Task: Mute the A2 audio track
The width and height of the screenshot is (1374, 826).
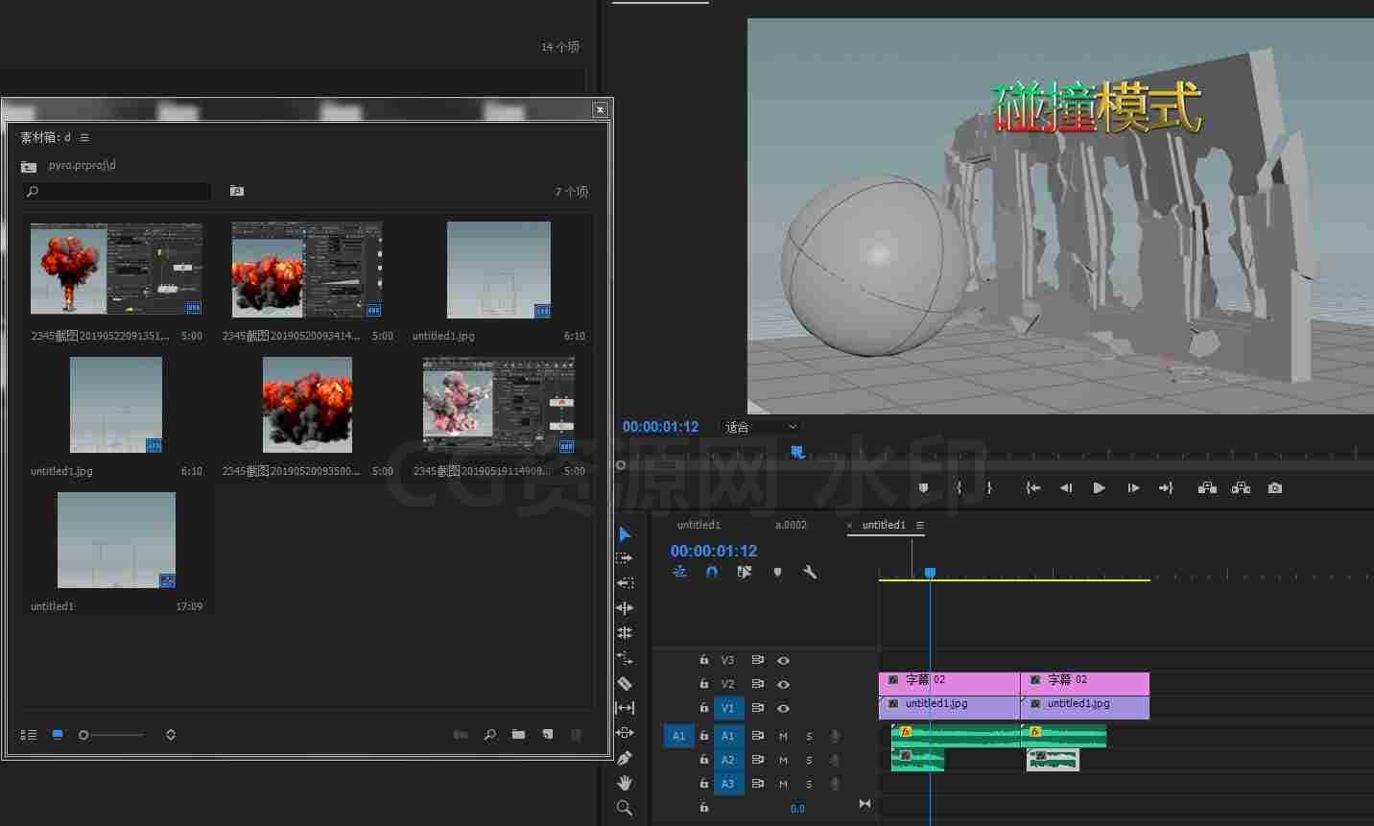Action: tap(783, 760)
